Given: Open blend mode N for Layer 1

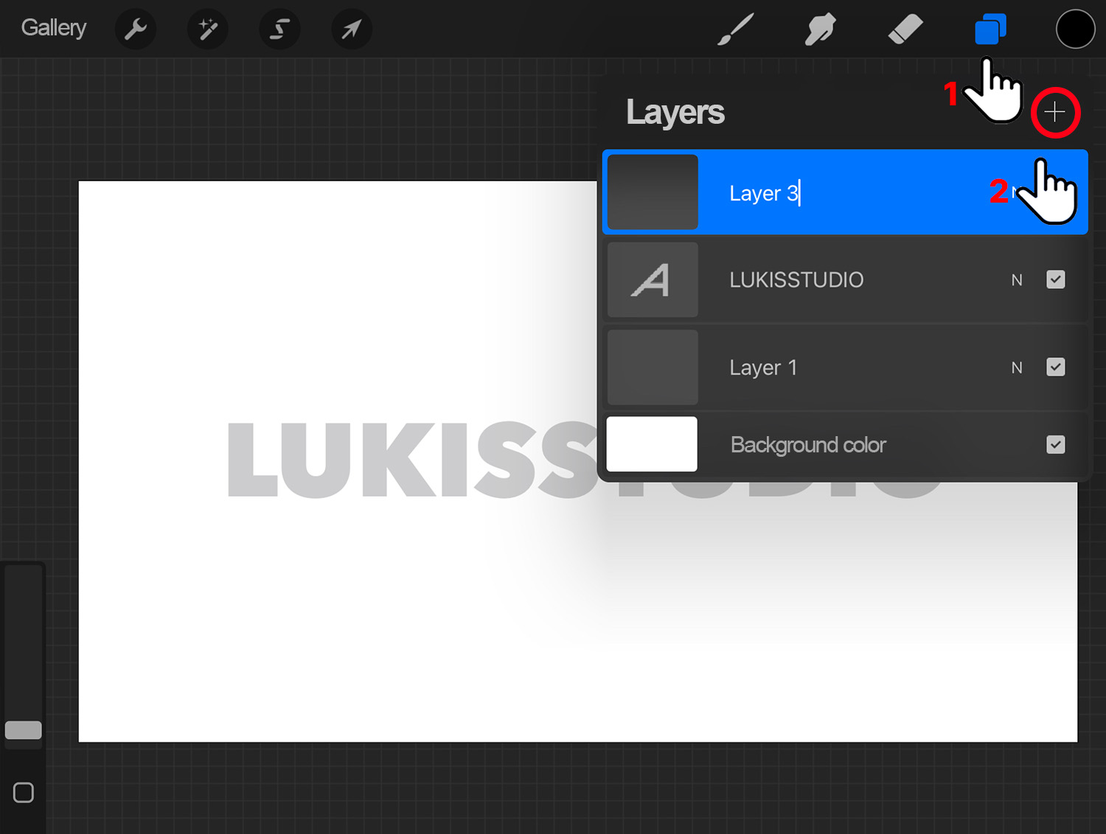Looking at the screenshot, I should point(1017,368).
